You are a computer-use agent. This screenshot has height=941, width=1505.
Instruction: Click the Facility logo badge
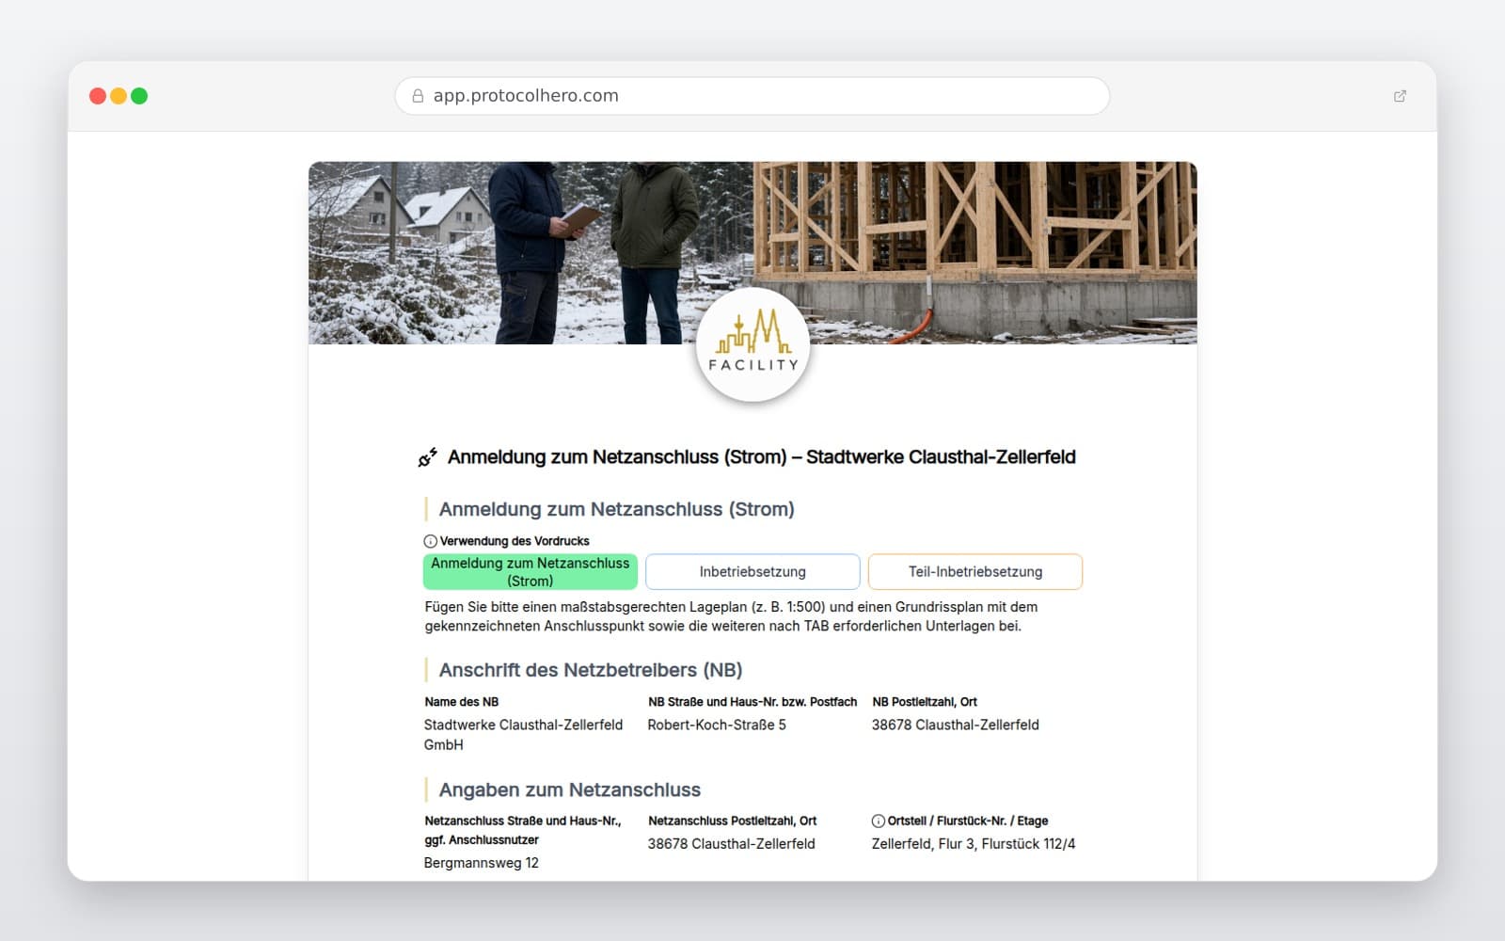(752, 344)
